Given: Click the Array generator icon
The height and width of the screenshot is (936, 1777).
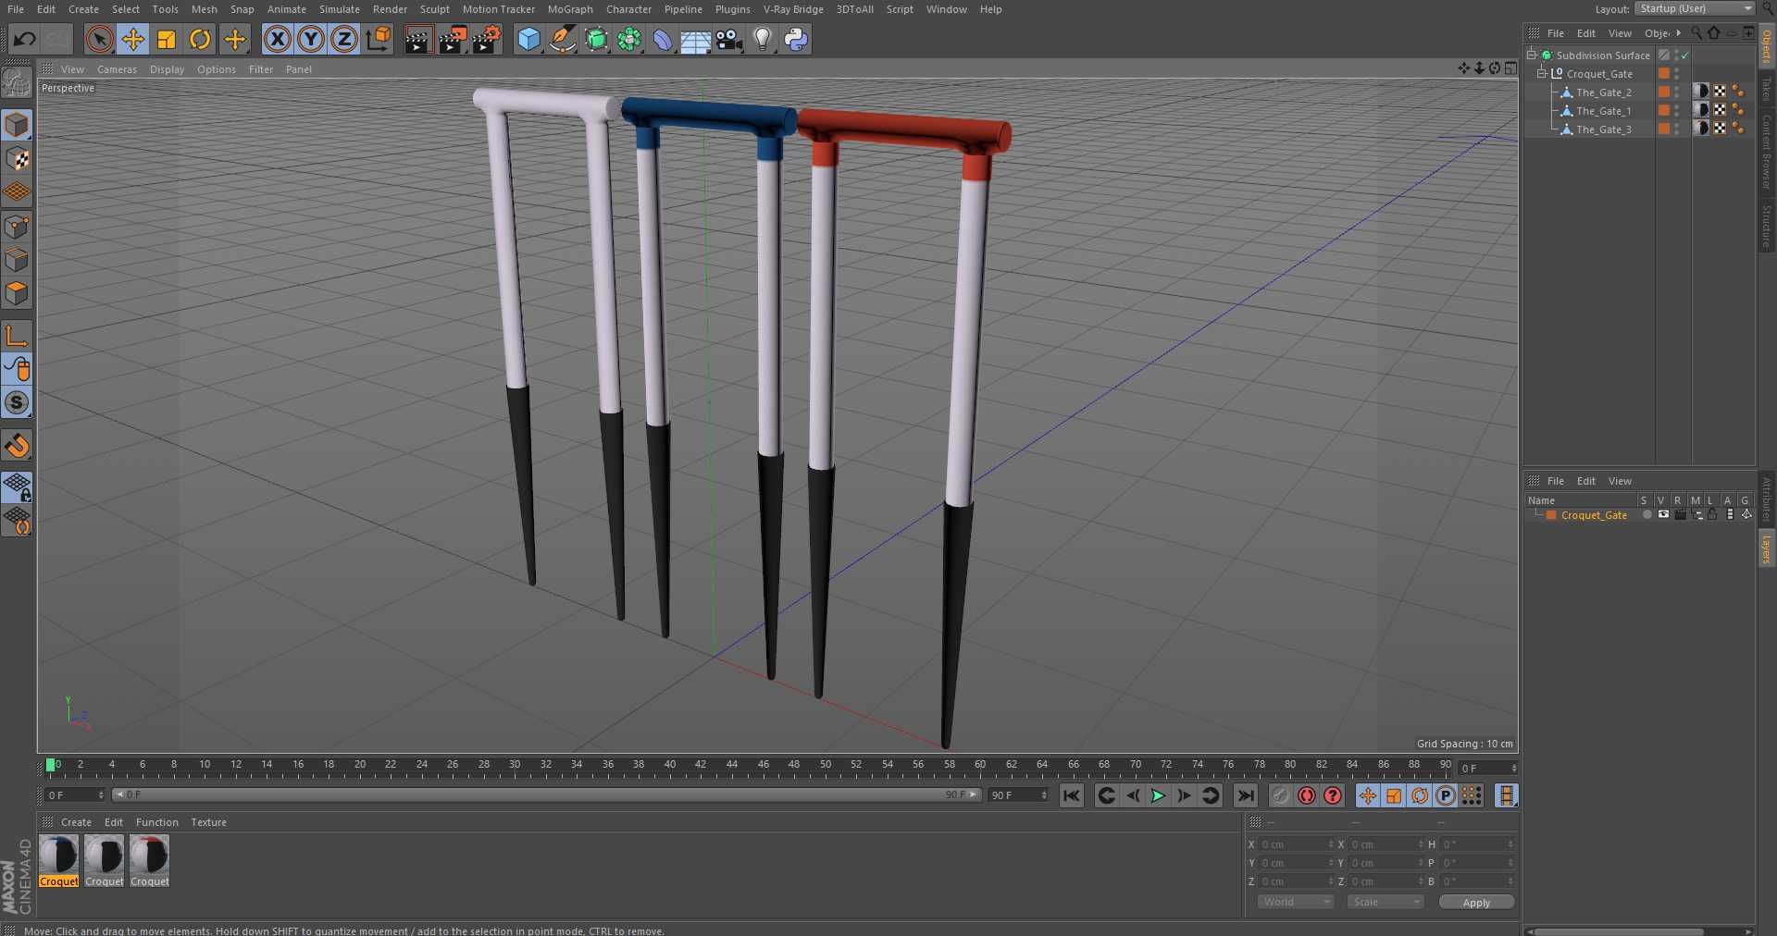Looking at the screenshot, I should (x=629, y=39).
